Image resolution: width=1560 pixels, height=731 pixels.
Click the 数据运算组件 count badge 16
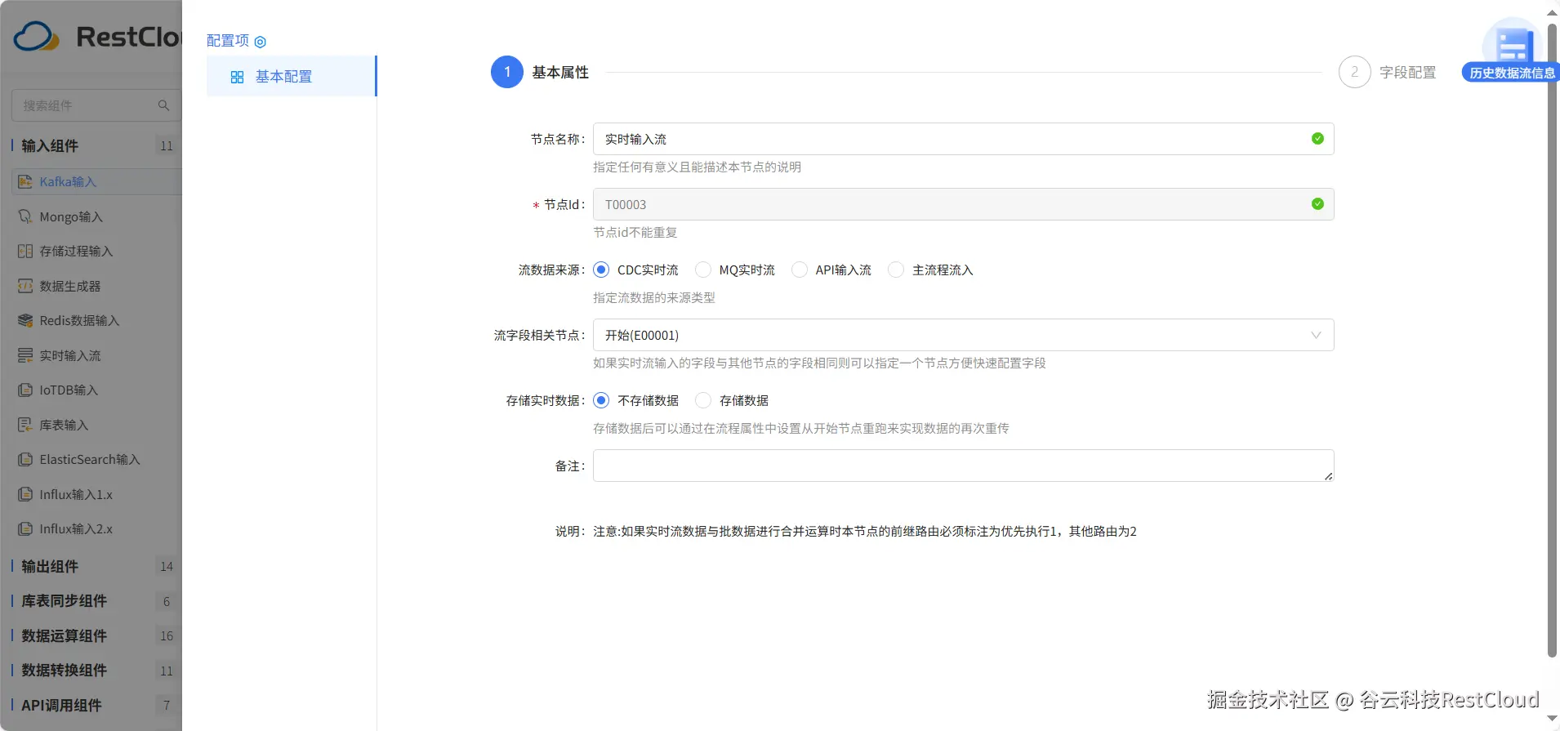tap(167, 635)
